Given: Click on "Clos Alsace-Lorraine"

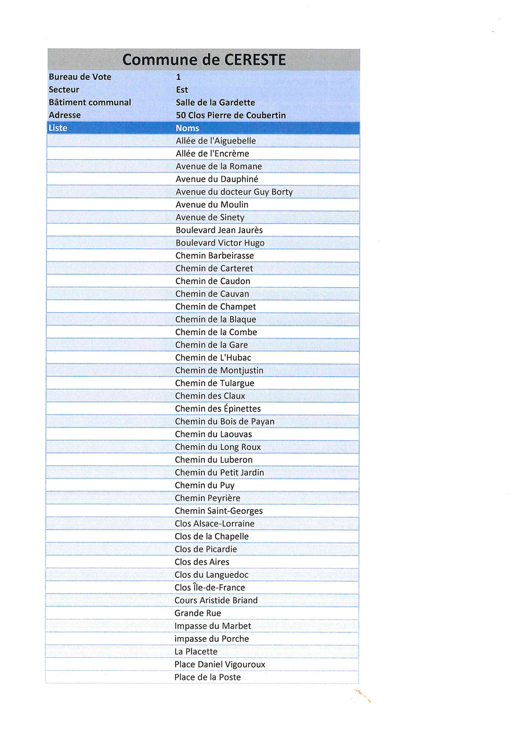Looking at the screenshot, I should tap(215, 524).
